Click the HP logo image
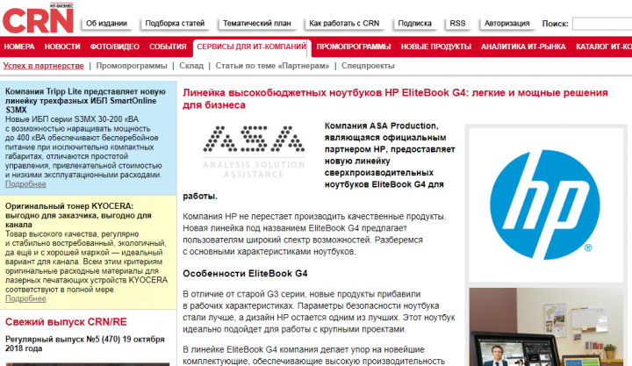 click(x=546, y=205)
